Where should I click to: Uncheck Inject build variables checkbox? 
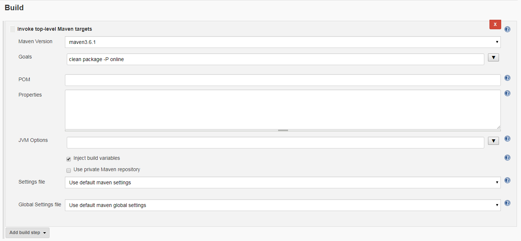coord(69,159)
